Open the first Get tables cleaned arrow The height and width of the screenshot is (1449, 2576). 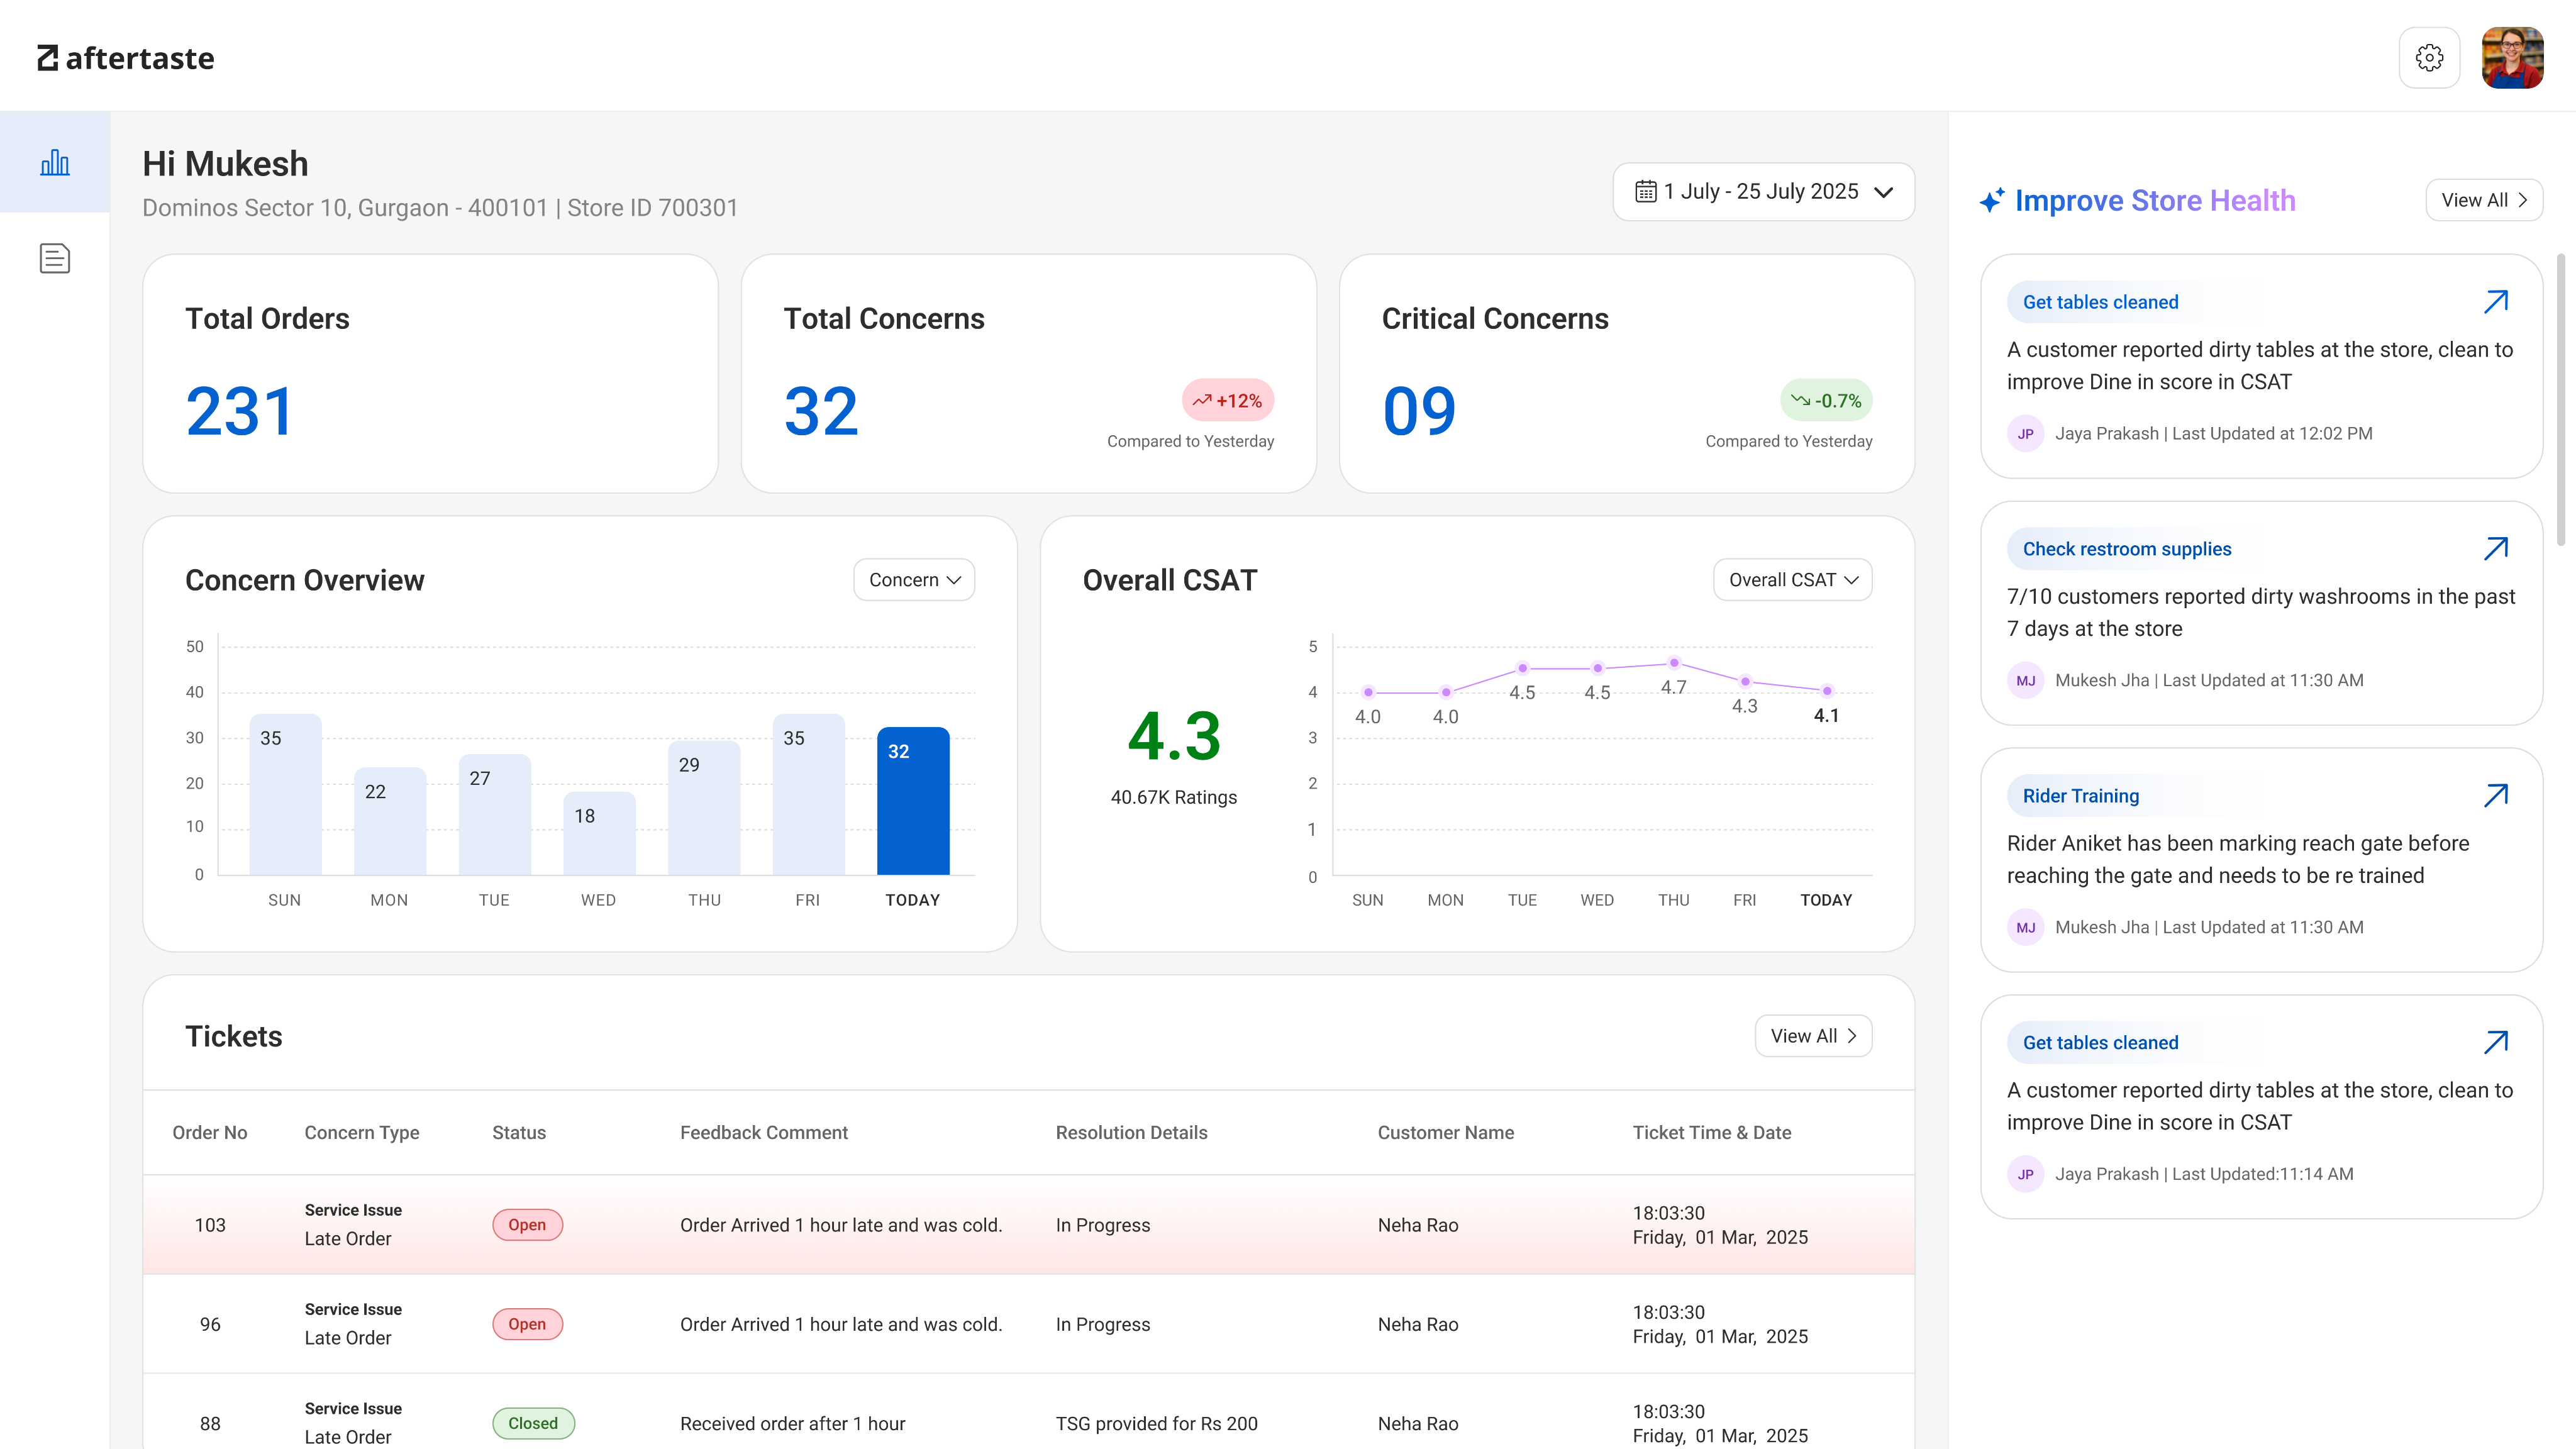[x=2495, y=301]
